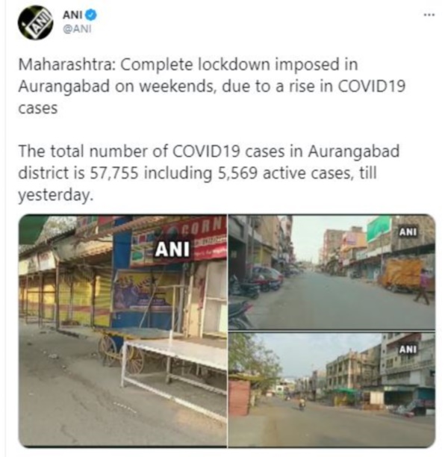This screenshot has width=448, height=457.
Task: Select the word yesterday ending the tweet
Action: (x=56, y=195)
